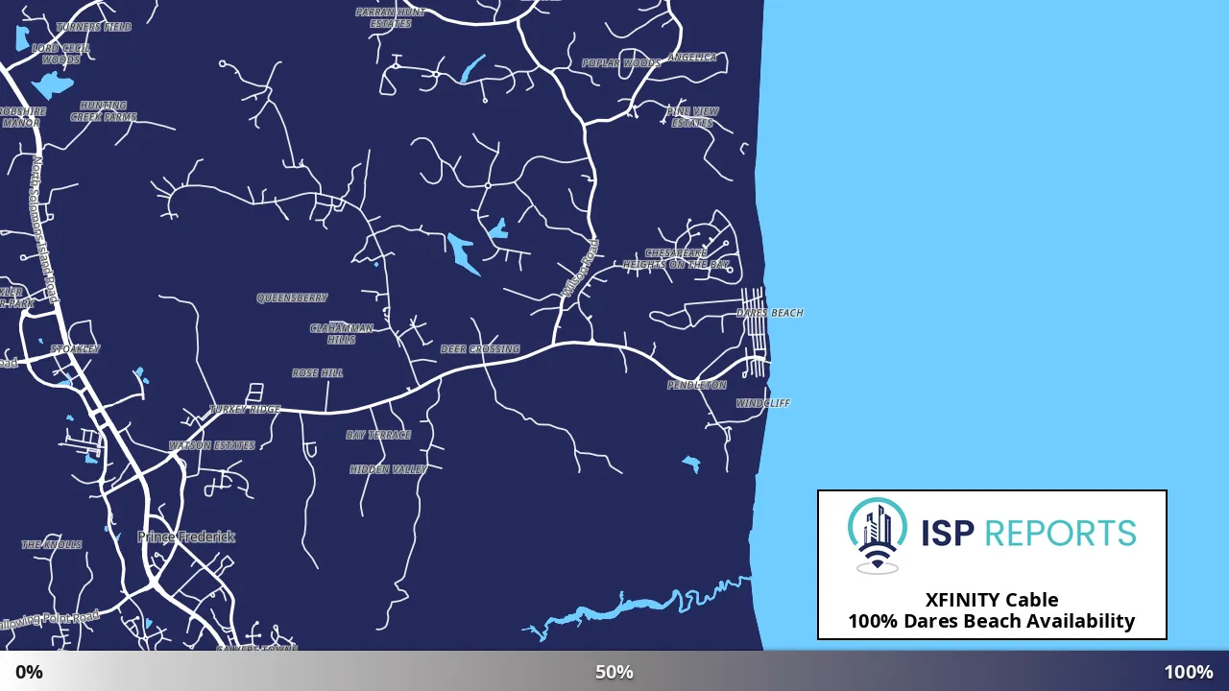Click the Lord Cecil Woods label
The image size is (1229, 691).
[60, 54]
